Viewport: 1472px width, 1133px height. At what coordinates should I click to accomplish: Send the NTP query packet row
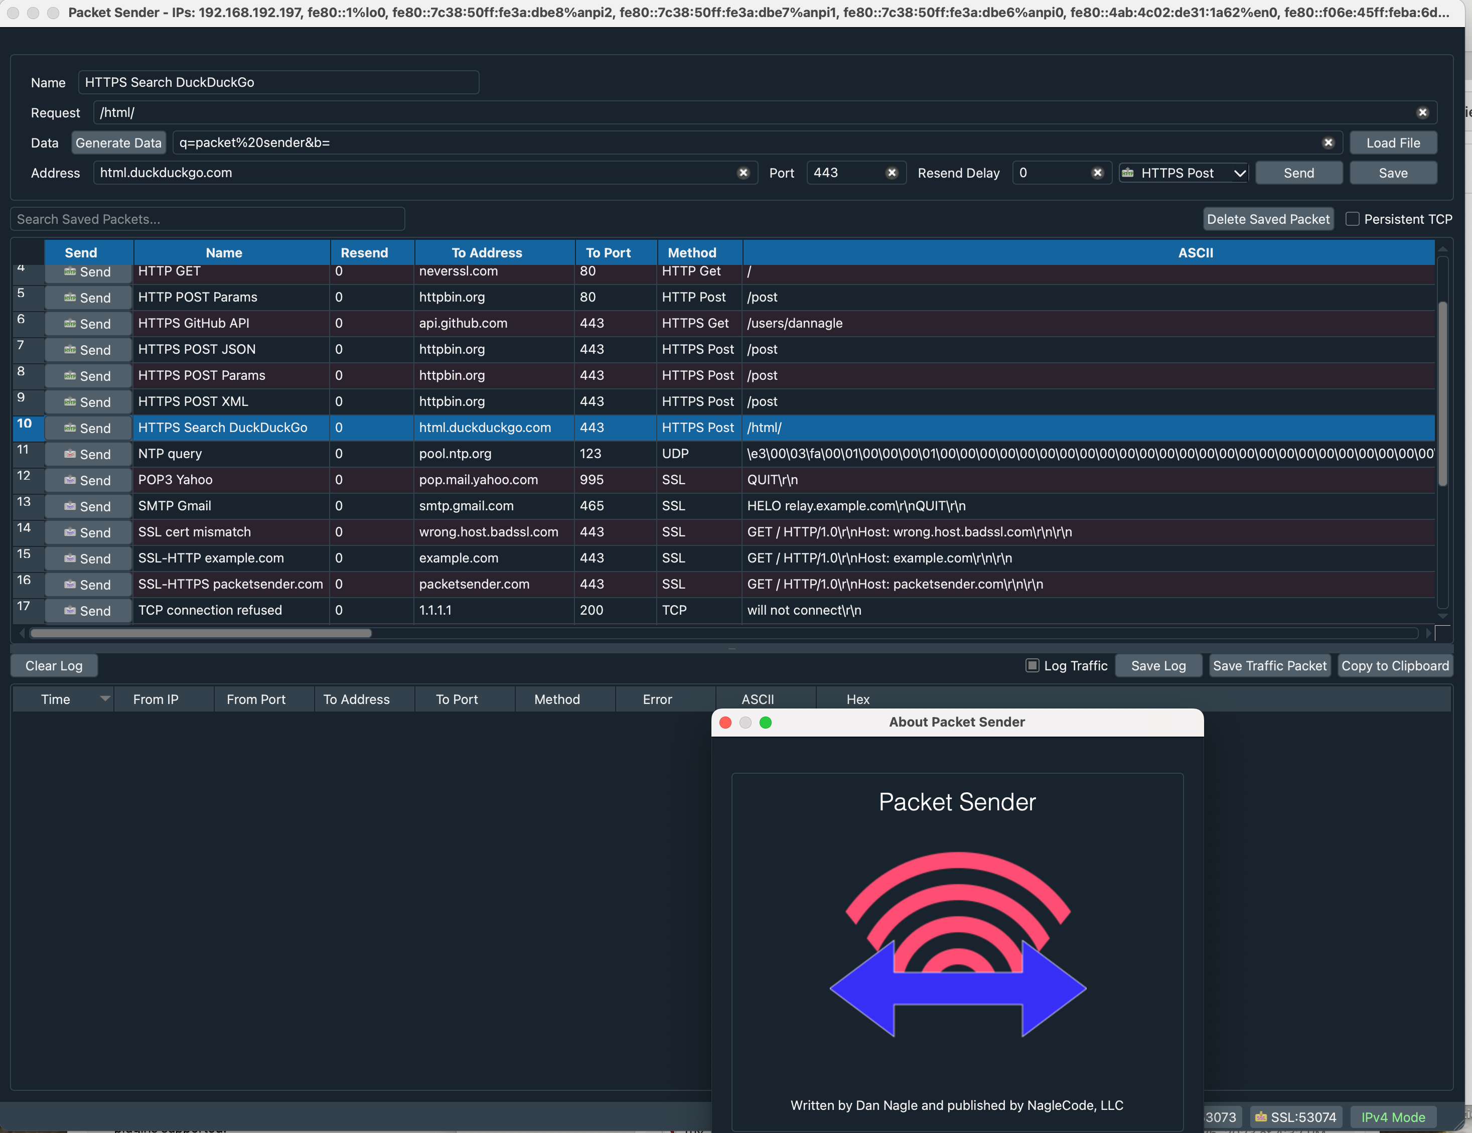[x=88, y=454]
